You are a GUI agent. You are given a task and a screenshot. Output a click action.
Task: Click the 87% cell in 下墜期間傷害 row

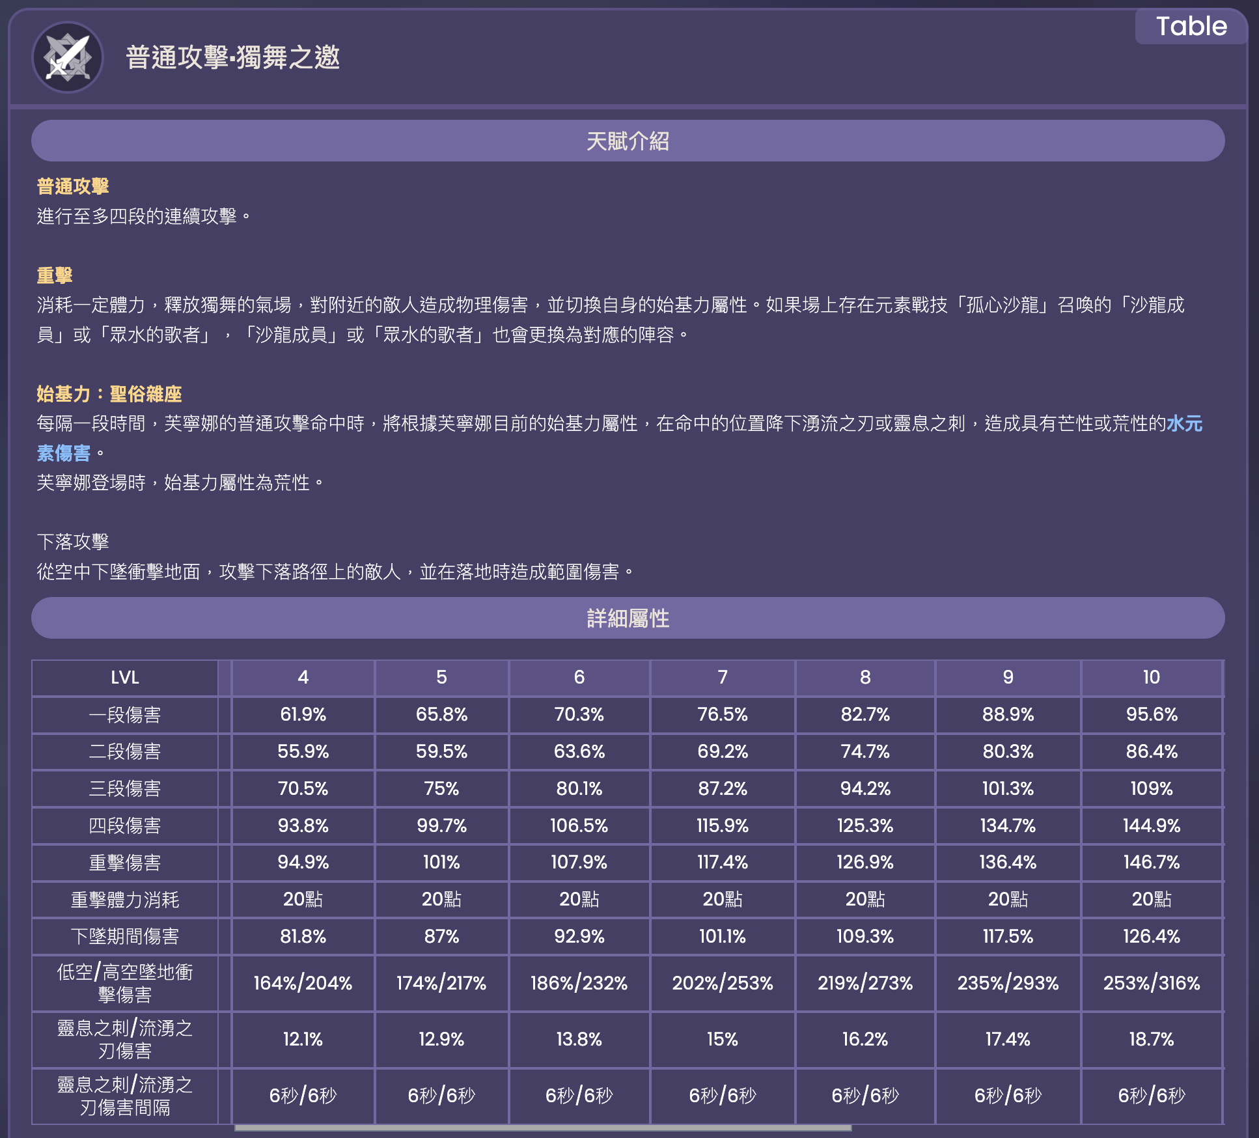441,937
